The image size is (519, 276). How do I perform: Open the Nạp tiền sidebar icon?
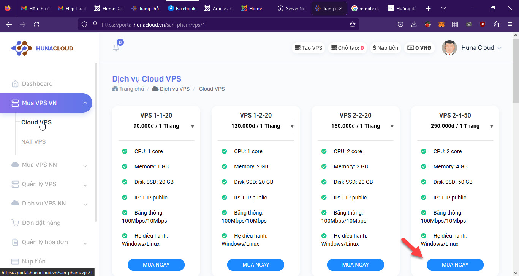click(x=16, y=261)
